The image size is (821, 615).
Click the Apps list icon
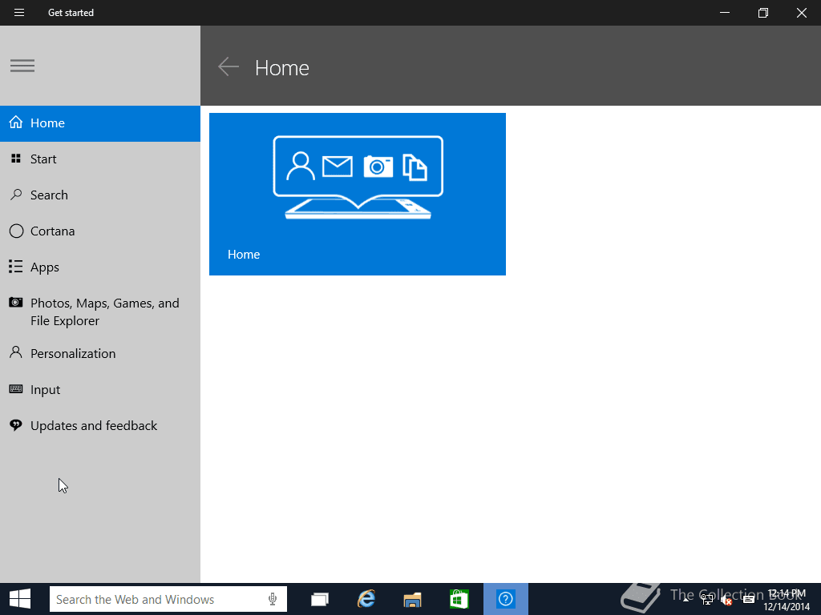tap(15, 267)
